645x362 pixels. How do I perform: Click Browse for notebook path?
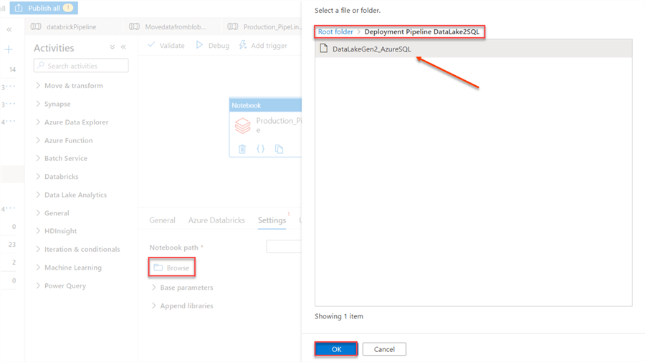171,268
